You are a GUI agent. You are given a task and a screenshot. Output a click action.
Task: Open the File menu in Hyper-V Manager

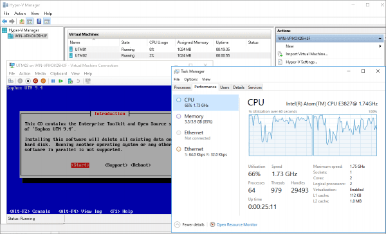point(6,14)
